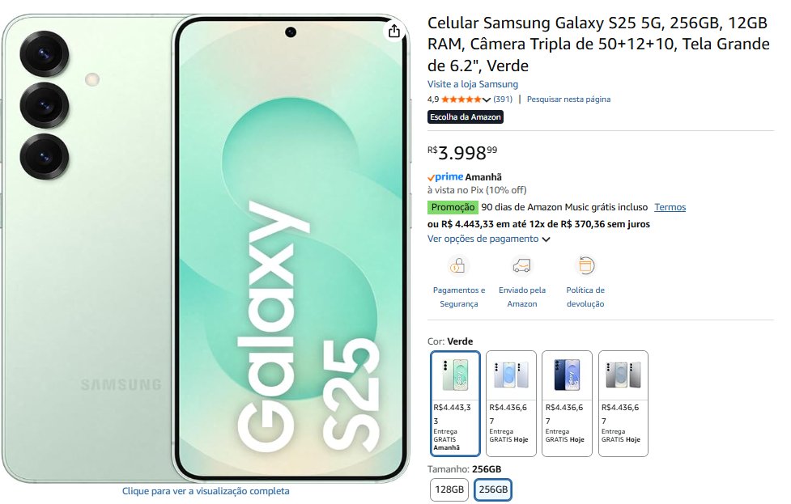Select the 256GB size option

click(x=493, y=489)
